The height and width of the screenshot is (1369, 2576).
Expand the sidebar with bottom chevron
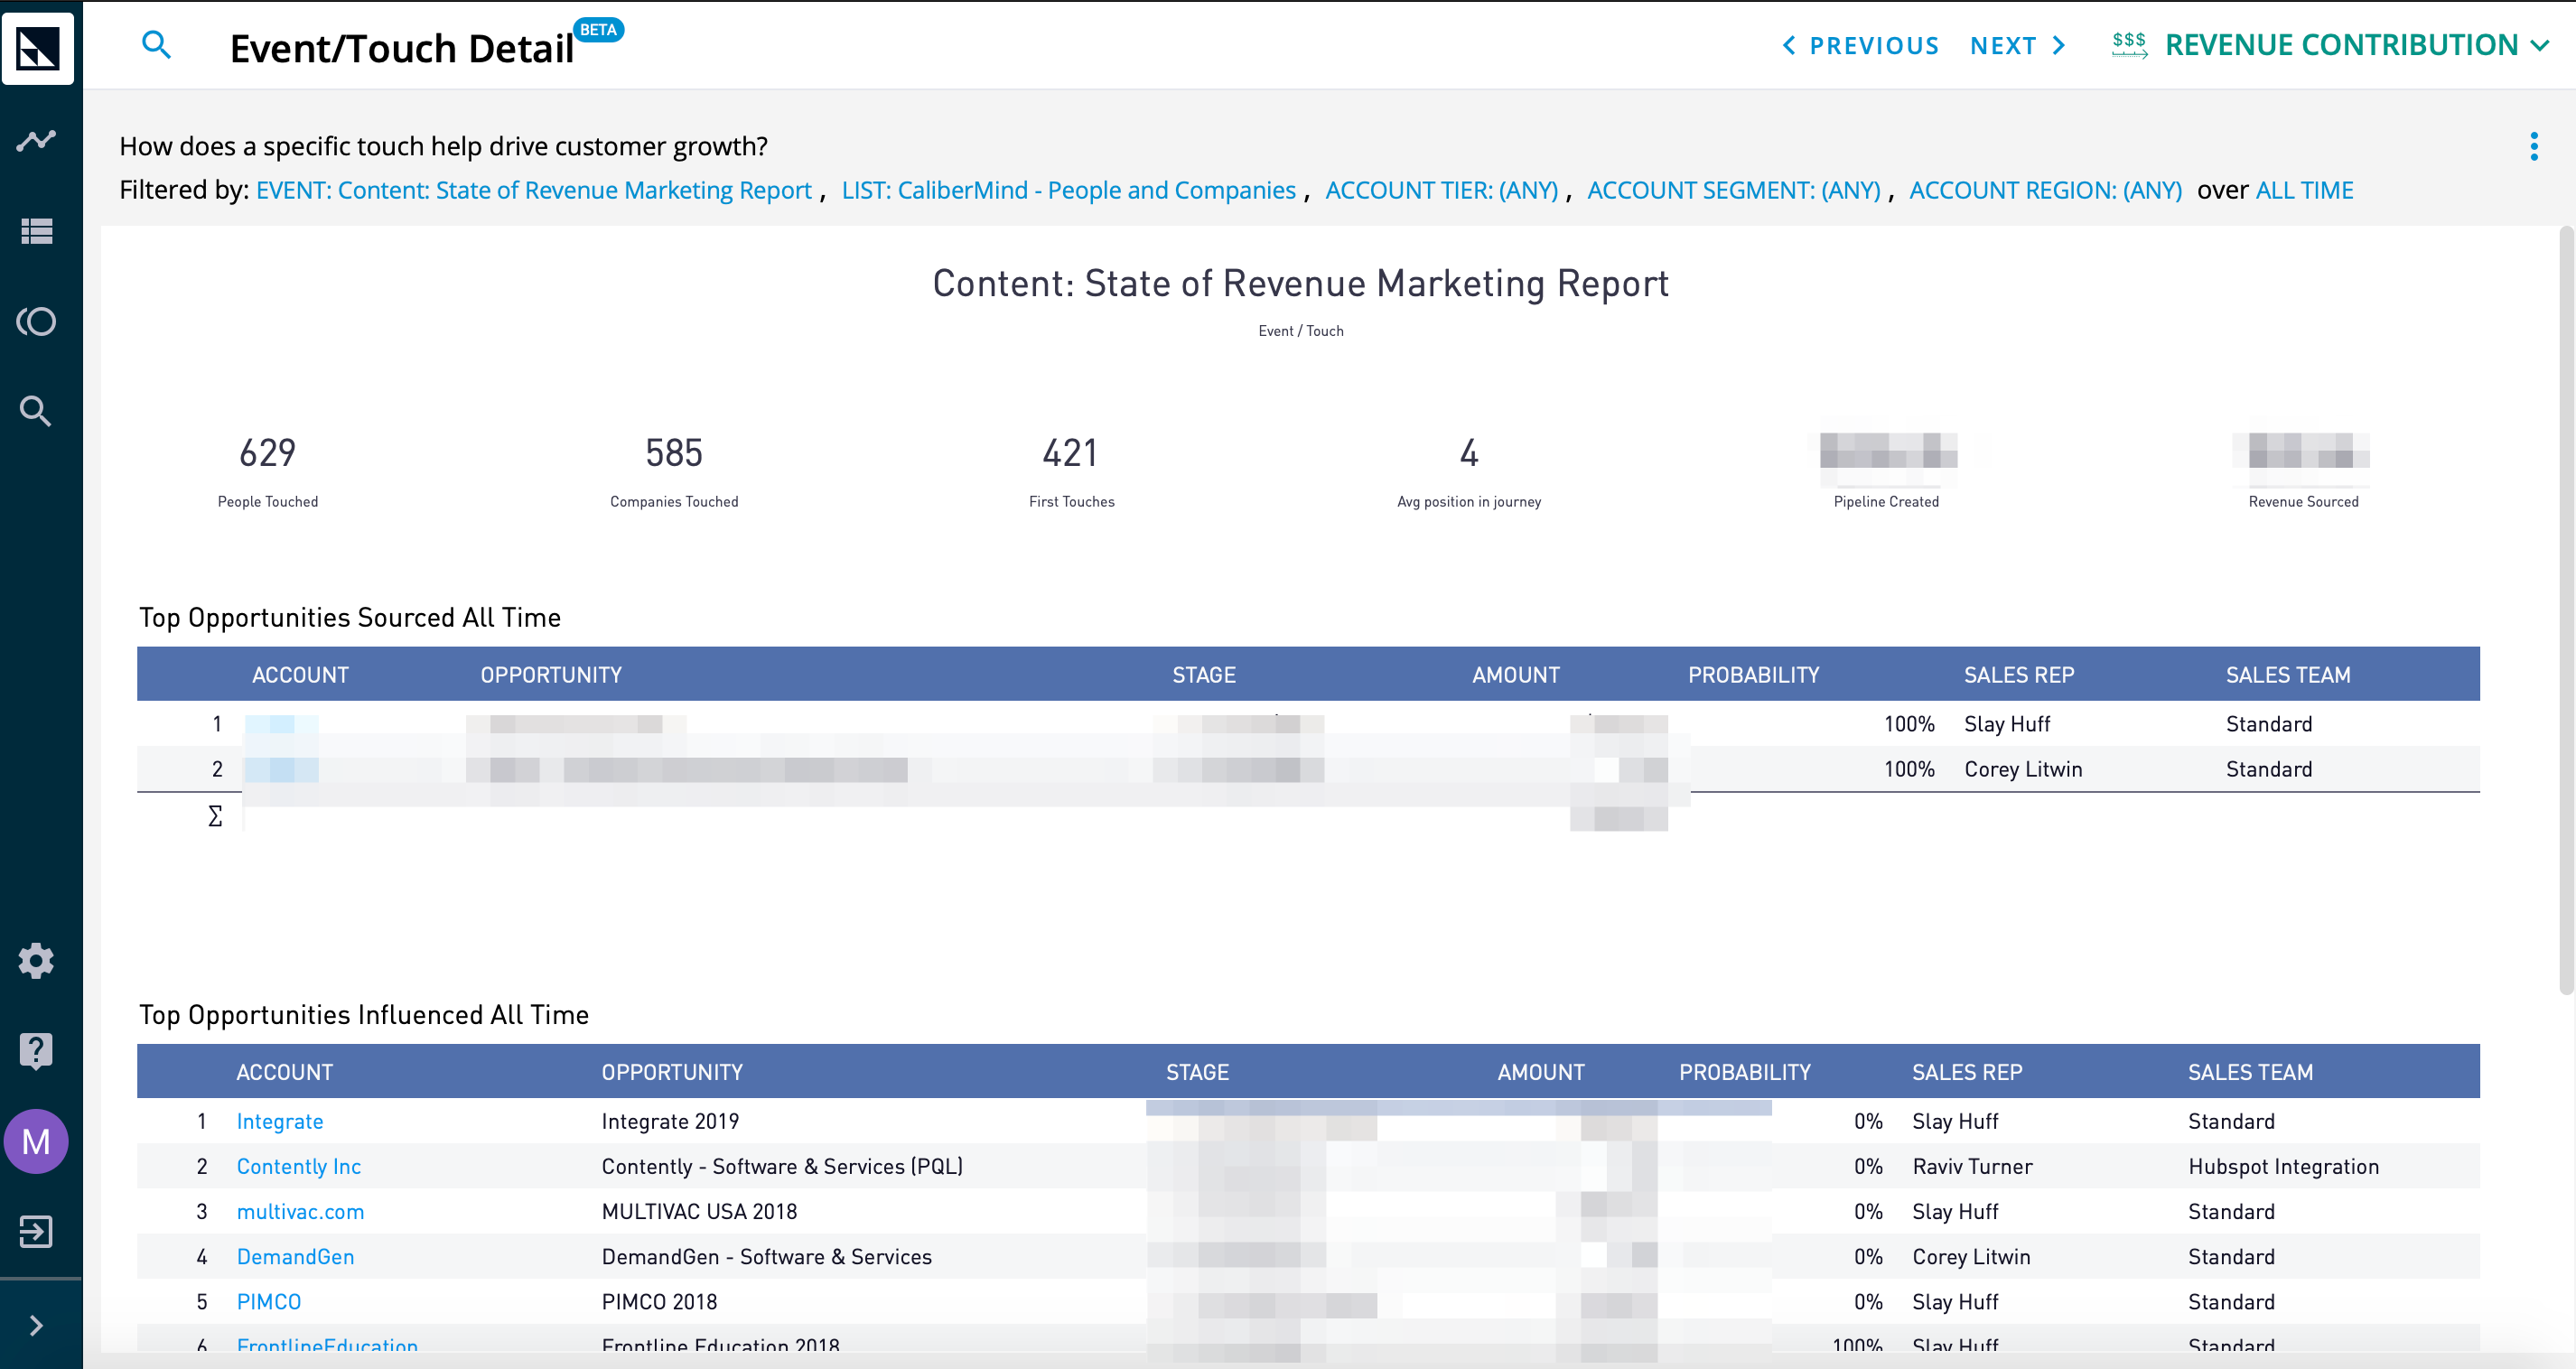[36, 1325]
